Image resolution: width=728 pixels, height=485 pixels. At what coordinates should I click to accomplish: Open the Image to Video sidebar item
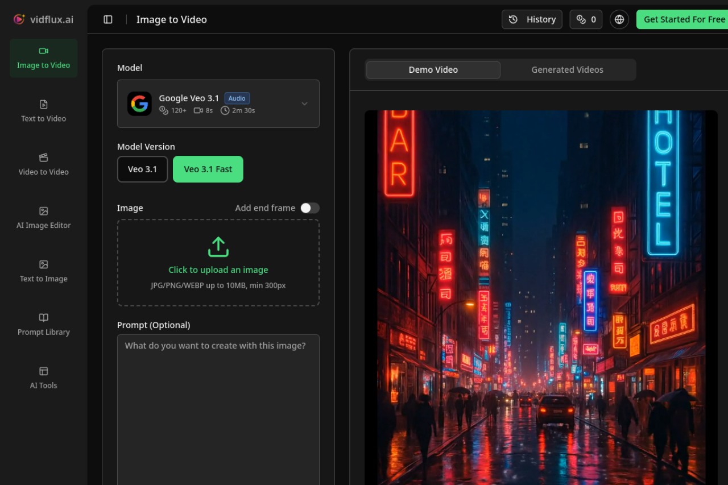coord(44,59)
